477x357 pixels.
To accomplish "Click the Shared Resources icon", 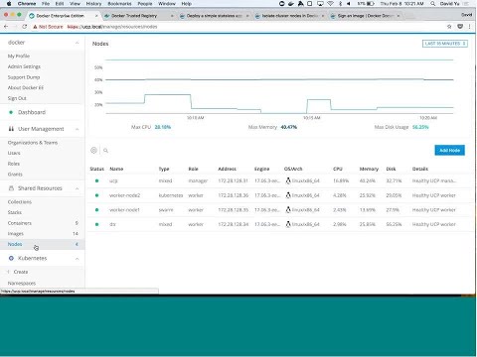I will pyautogui.click(x=11, y=188).
